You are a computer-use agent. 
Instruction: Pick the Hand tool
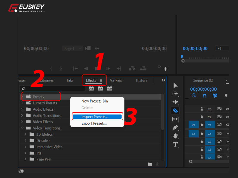pos(175,136)
